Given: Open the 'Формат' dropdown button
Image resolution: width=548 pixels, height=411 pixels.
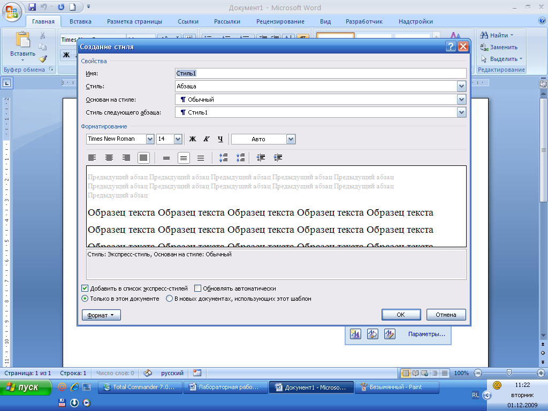Looking at the screenshot, I should pos(101,315).
